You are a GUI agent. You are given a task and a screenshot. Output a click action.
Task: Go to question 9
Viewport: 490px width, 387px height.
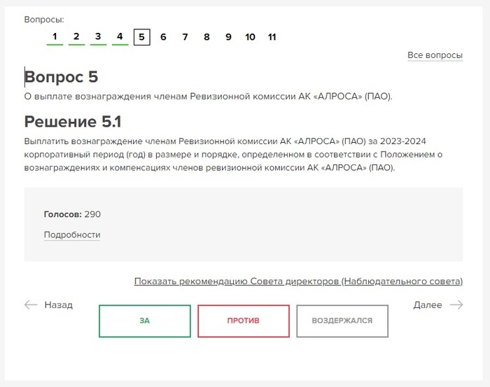(x=228, y=37)
